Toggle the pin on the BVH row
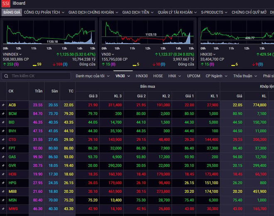The height and width of the screenshot is (216, 274). click(x=3, y=131)
